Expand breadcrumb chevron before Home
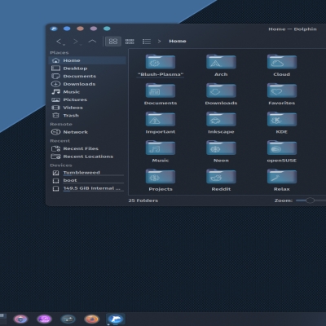 (x=159, y=42)
